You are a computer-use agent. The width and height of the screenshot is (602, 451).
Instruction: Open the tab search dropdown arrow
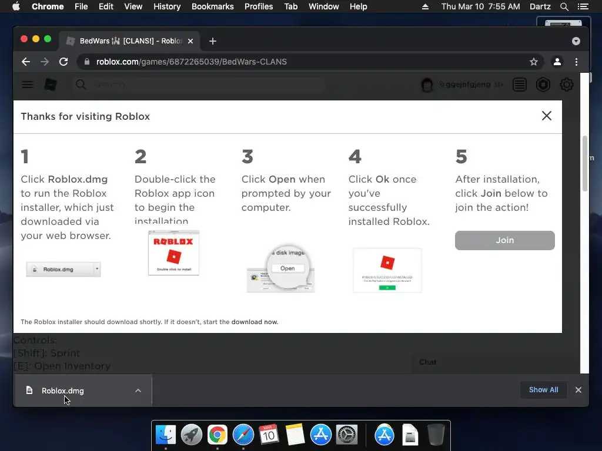coord(576,41)
